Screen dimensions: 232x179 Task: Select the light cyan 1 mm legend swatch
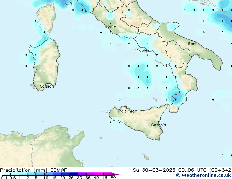pos(23,174)
